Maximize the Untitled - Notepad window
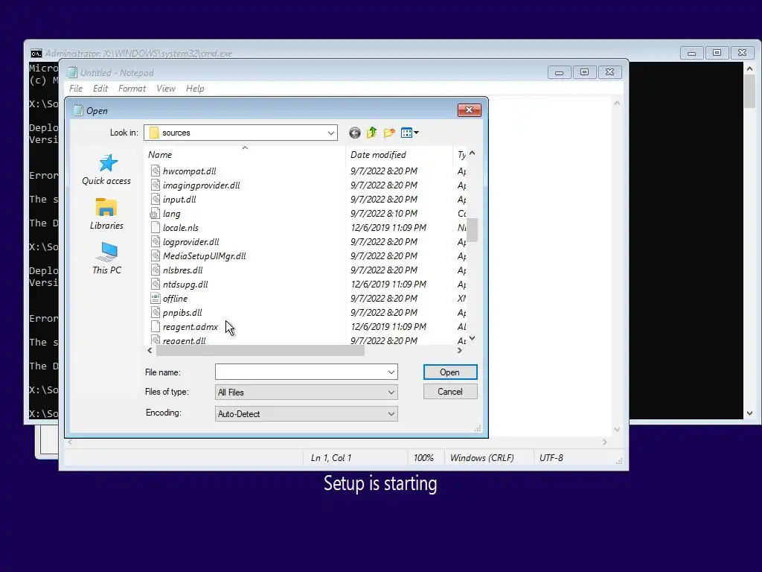762x572 pixels. (585, 72)
